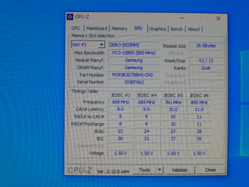Click the JEDEC #5 column header
The height and width of the screenshot is (187, 249).
pos(173,95)
